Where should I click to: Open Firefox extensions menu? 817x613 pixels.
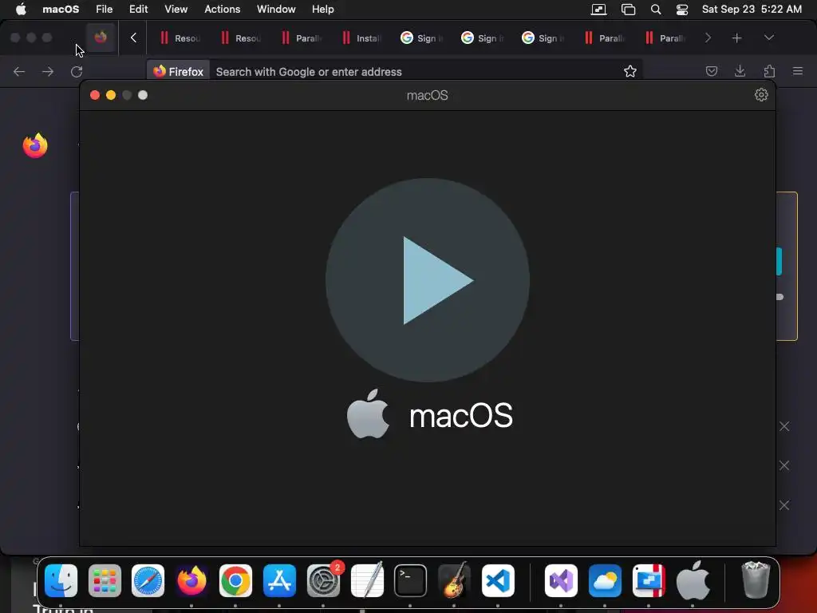[x=769, y=71]
